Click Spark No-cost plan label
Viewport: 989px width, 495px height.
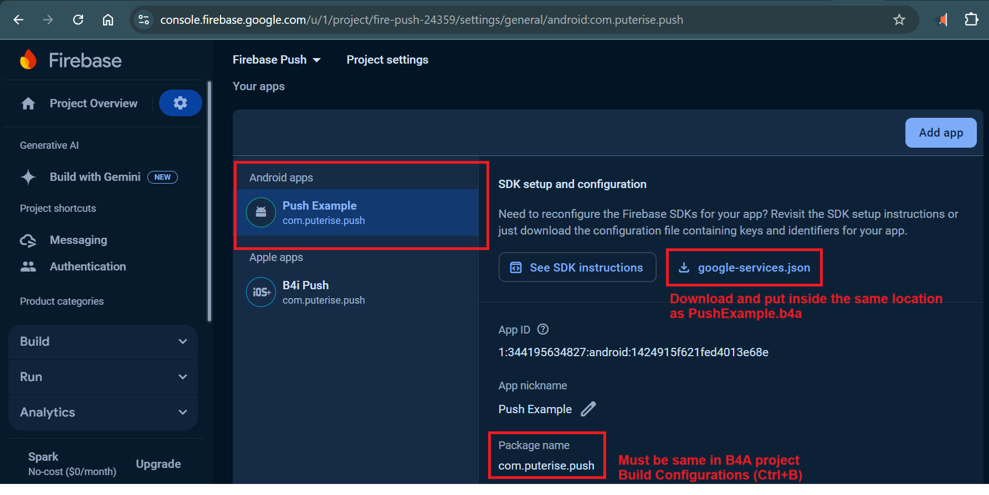point(72,464)
